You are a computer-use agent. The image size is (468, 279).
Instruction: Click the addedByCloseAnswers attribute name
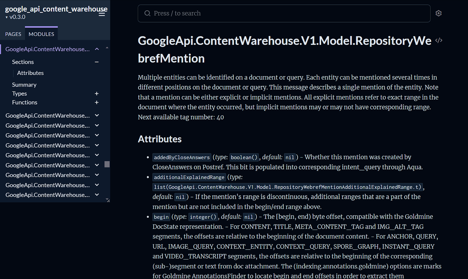click(x=182, y=158)
